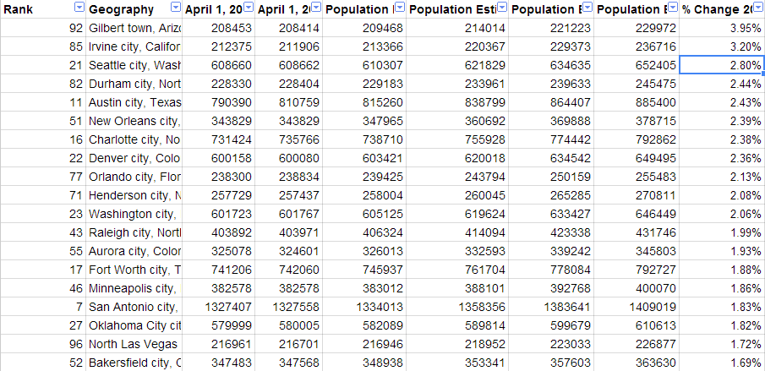
Task: Open filter arrow for column starting with 229972
Action: 673,8
